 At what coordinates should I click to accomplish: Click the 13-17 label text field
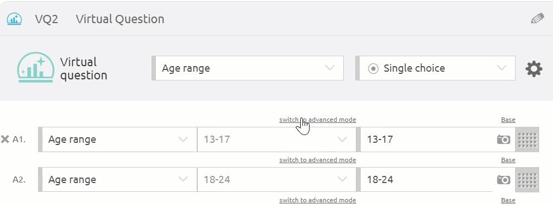(427, 139)
